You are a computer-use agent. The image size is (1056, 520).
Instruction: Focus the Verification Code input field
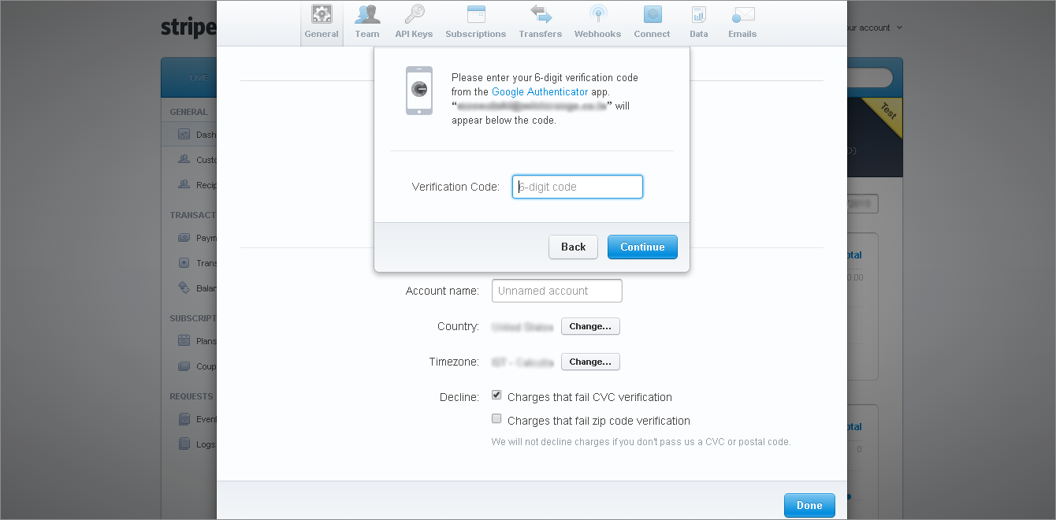click(578, 187)
